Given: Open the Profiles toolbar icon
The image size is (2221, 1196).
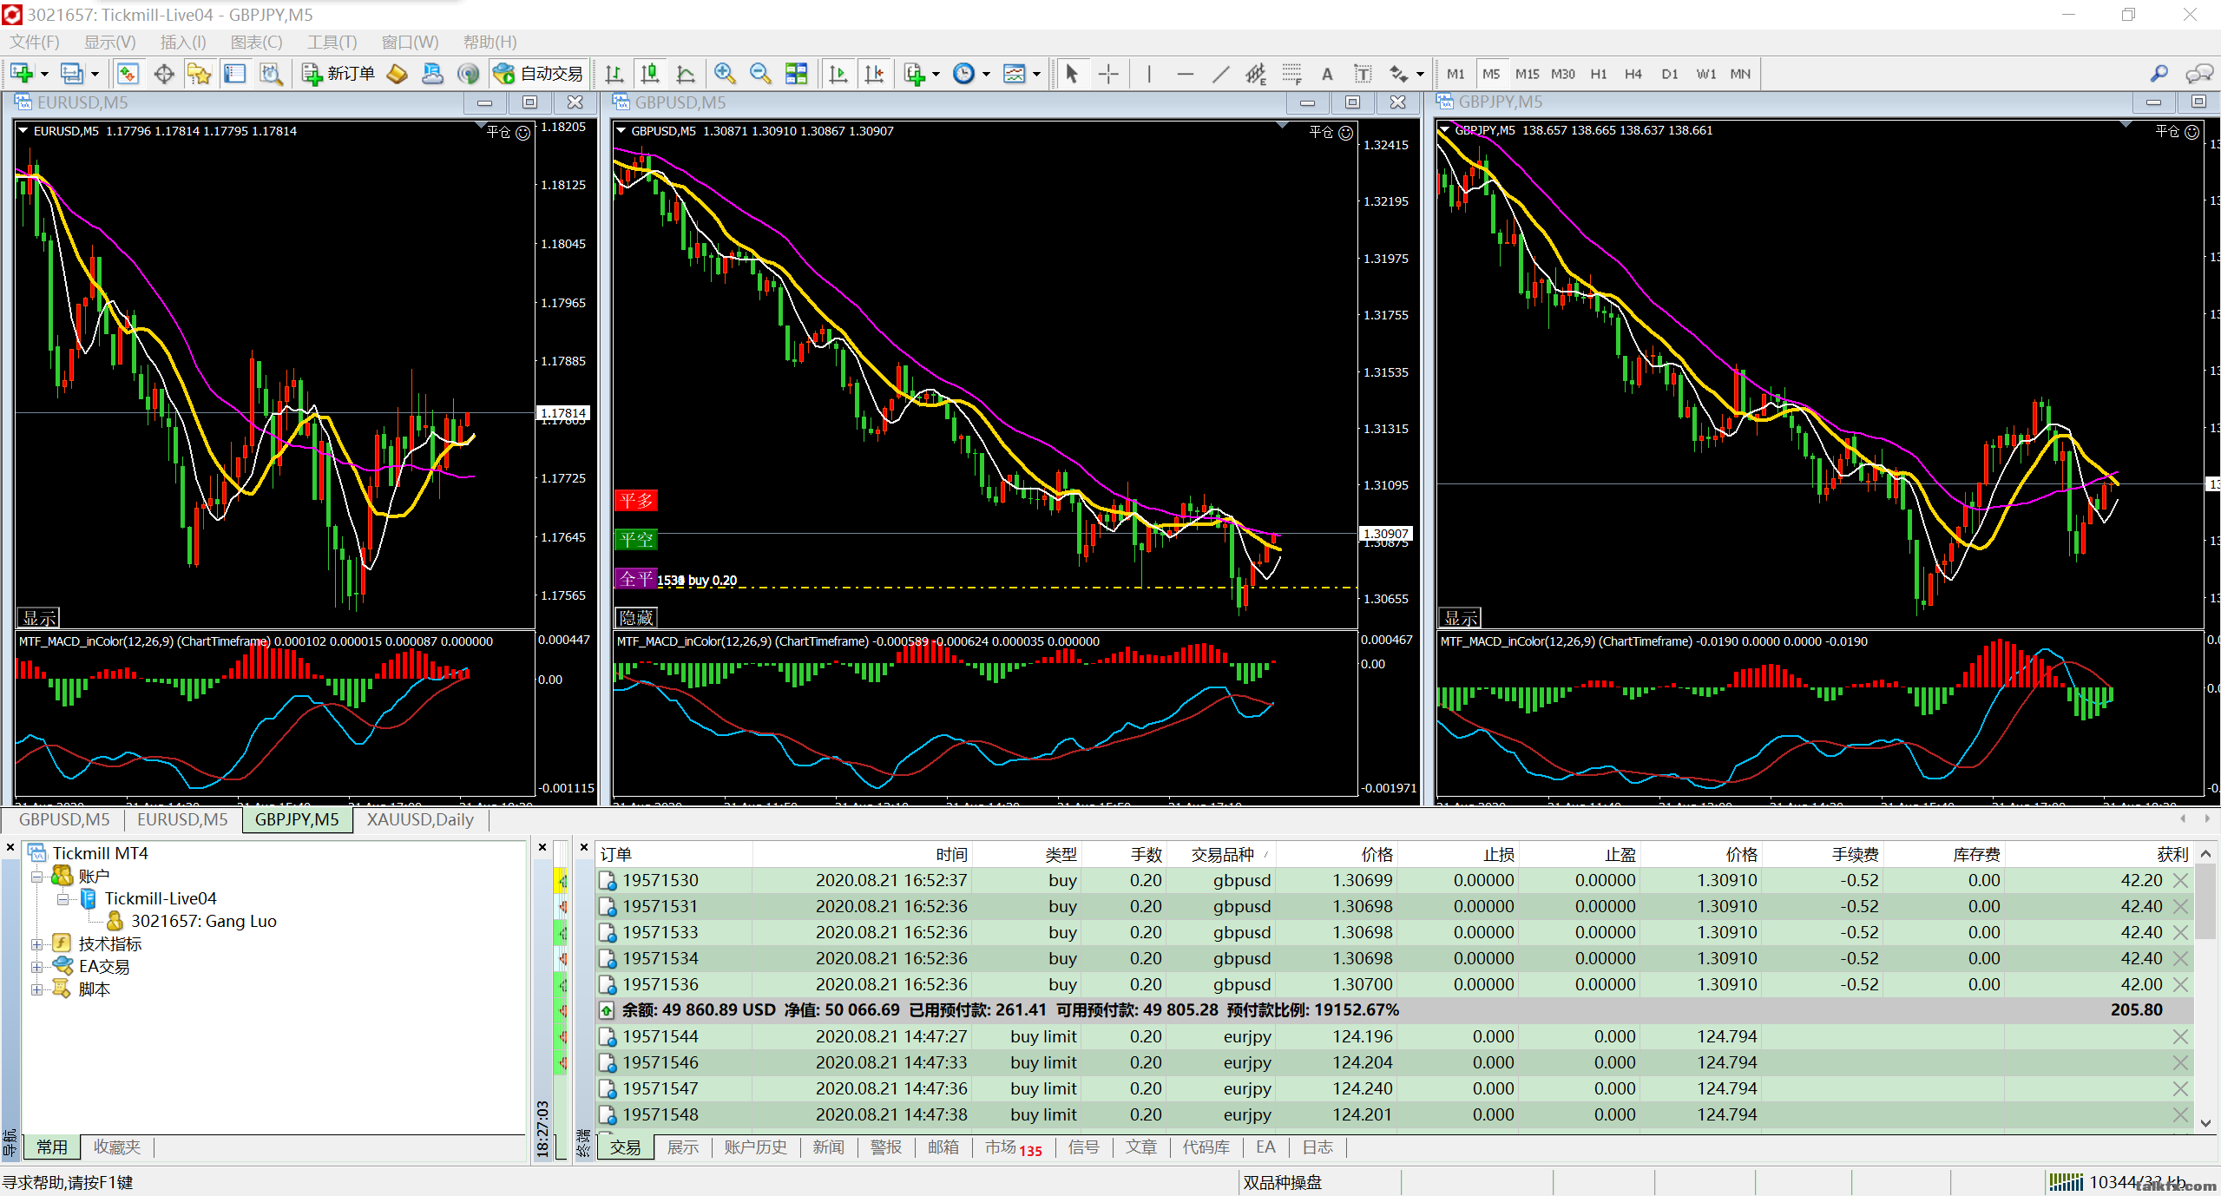Looking at the screenshot, I should pos(72,74).
